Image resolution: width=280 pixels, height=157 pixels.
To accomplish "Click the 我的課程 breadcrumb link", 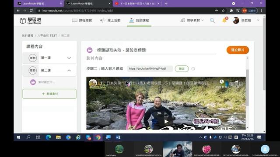I will tap(28, 36).
